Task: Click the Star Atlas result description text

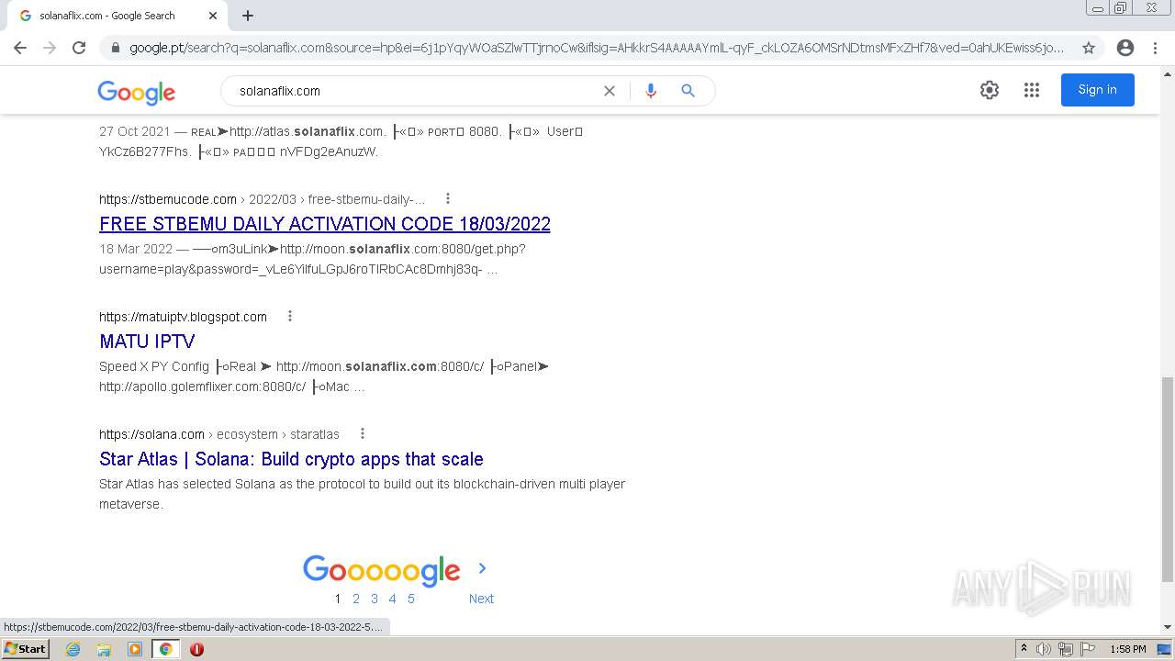Action: pyautogui.click(x=362, y=494)
